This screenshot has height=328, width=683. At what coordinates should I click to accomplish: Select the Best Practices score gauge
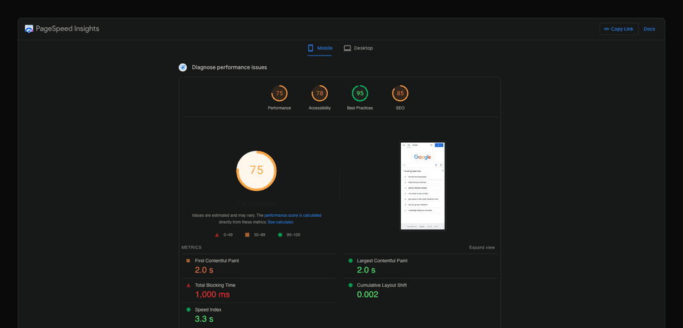360,94
